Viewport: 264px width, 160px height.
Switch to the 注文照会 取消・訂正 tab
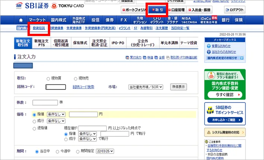[100, 43]
